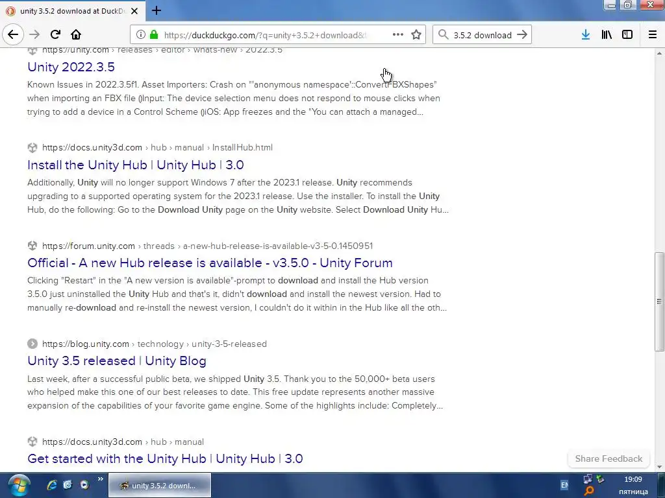665x498 pixels.
Task: Open 'Official - A new Hub release is available' result
Action: point(210,263)
